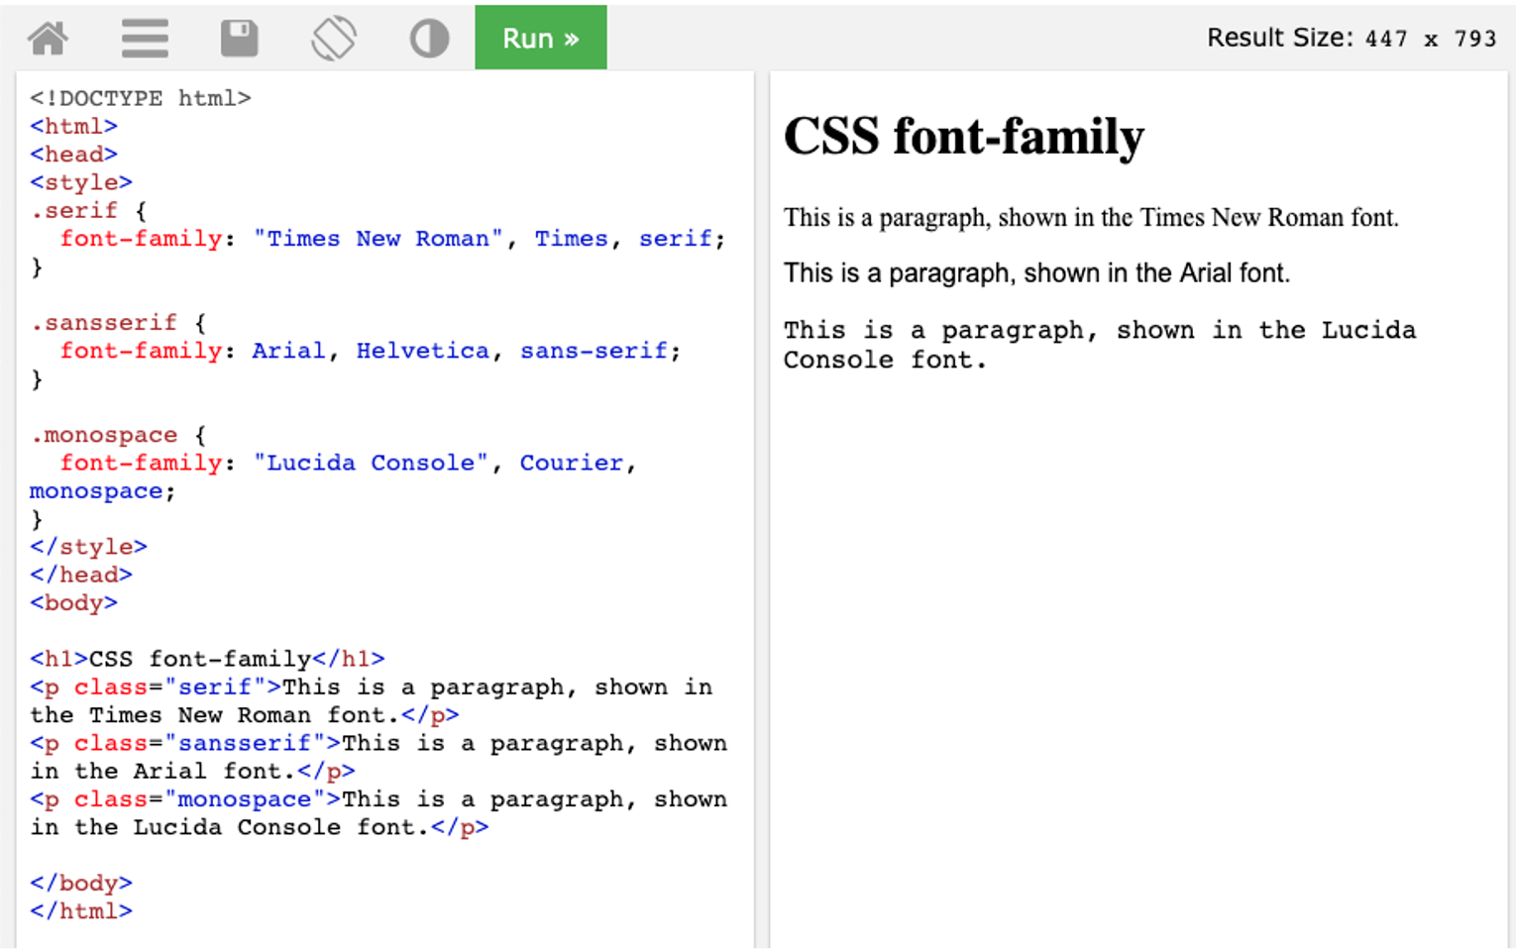Click the CSS font-family heading in result
1516x949 pixels.
tap(963, 136)
